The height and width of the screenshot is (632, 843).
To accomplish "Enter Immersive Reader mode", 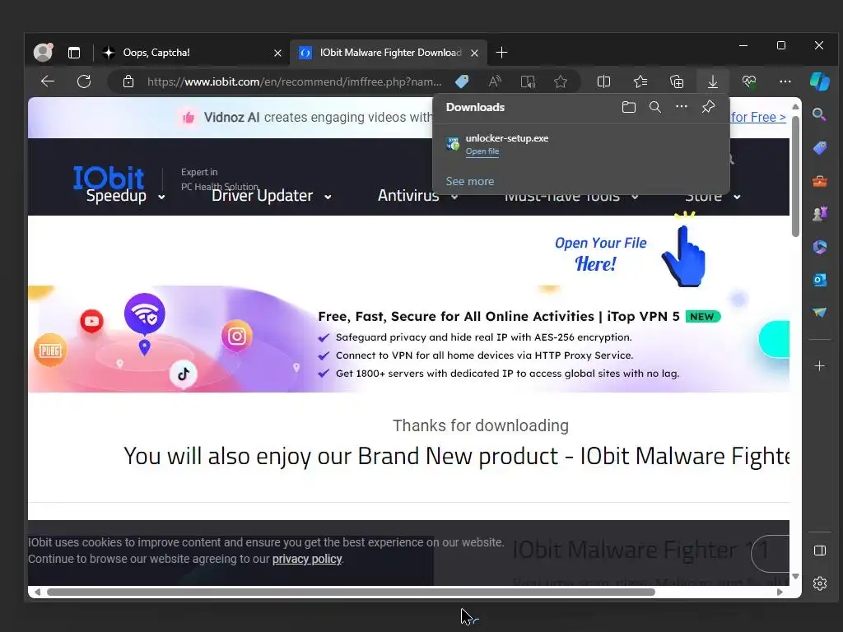I will [x=528, y=81].
